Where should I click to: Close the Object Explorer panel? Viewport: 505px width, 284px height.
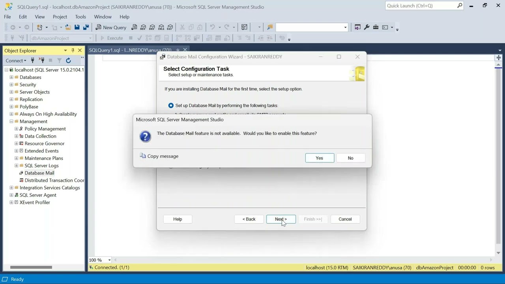pyautogui.click(x=80, y=50)
